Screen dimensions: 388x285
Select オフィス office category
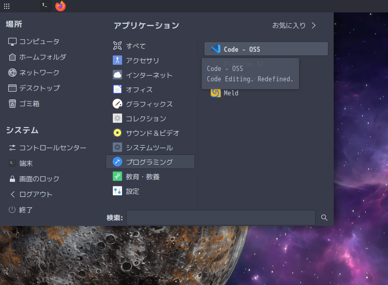point(150,89)
